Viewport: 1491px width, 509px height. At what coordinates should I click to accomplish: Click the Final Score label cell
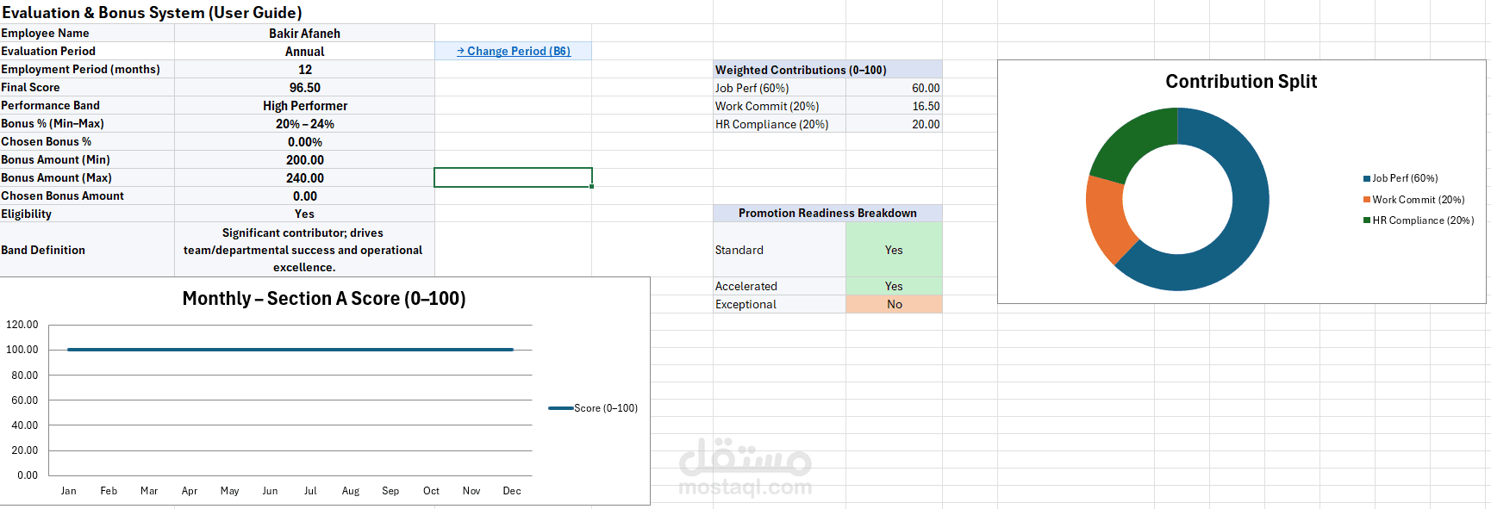(87, 87)
